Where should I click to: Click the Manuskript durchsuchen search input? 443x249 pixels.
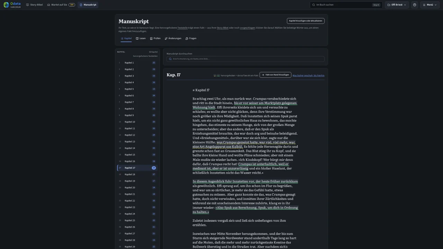[245, 59]
